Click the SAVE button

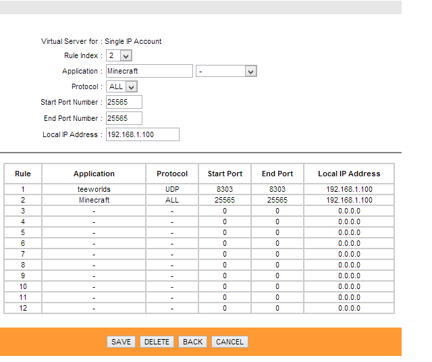coord(121,342)
